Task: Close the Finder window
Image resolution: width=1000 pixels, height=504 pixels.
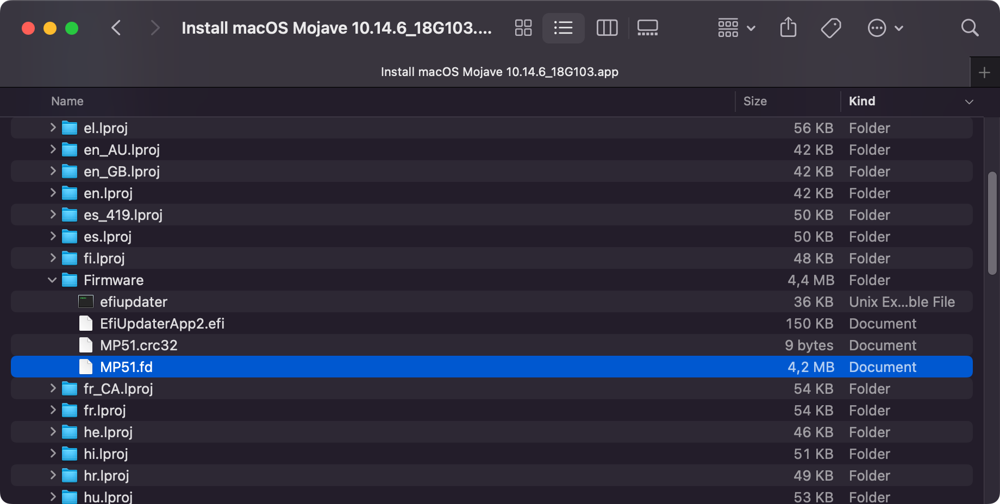Action: point(28,28)
